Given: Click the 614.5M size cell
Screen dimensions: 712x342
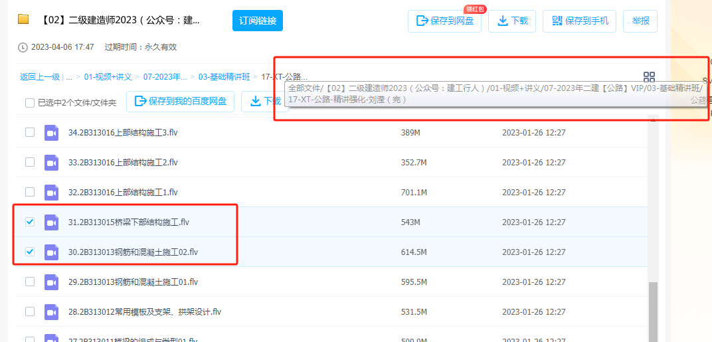Looking at the screenshot, I should click(x=414, y=252).
